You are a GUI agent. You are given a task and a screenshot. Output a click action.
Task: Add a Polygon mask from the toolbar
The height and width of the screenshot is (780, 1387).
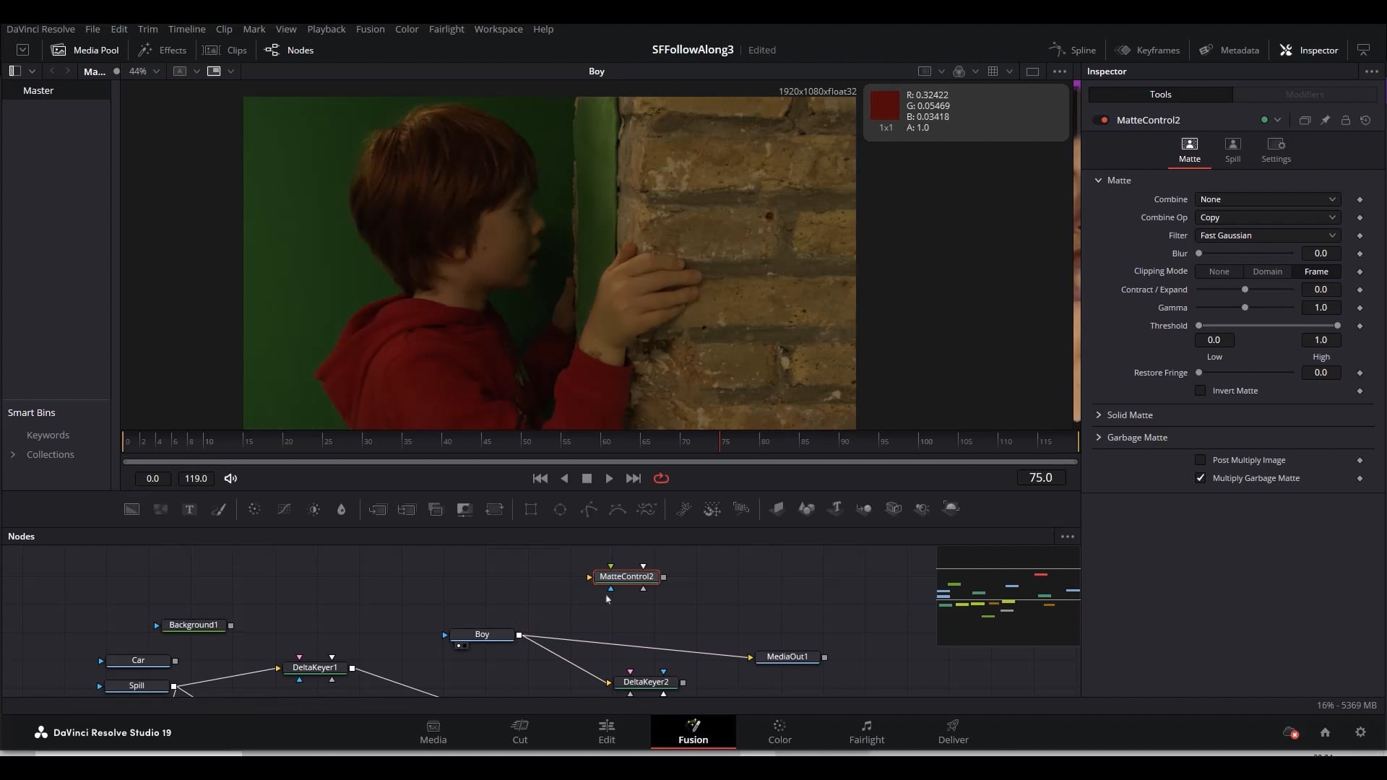(x=589, y=509)
